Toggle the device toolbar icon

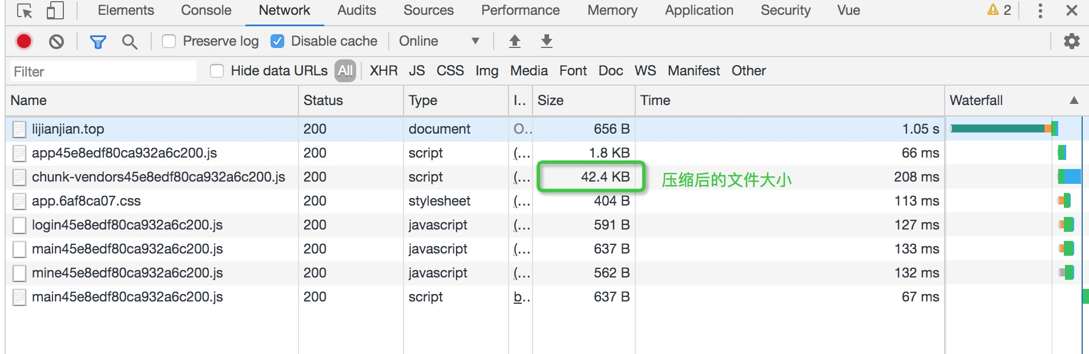55,10
